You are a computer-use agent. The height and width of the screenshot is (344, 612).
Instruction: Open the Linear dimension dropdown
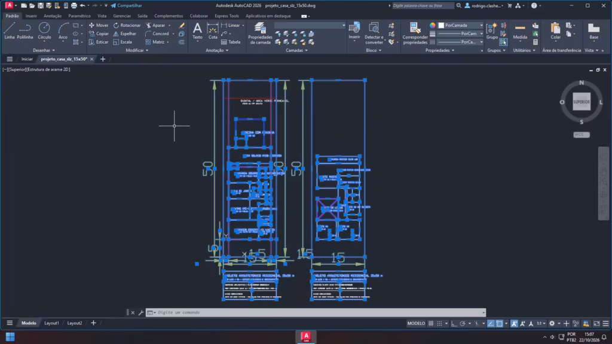243,25
